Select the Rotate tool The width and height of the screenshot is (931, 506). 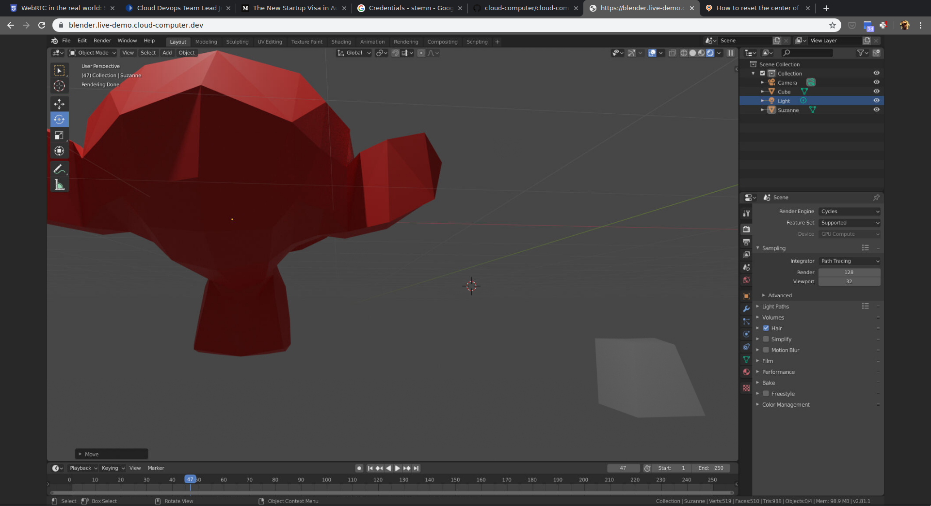[x=59, y=119]
